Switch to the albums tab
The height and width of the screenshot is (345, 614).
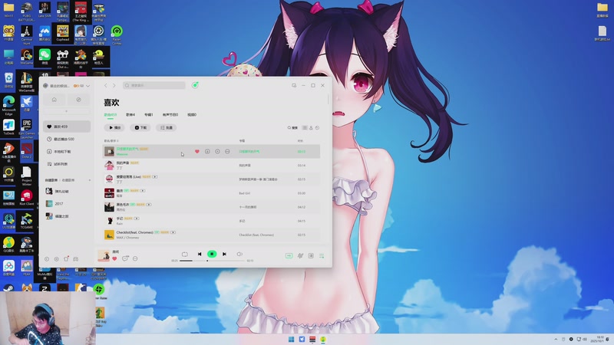click(x=149, y=114)
